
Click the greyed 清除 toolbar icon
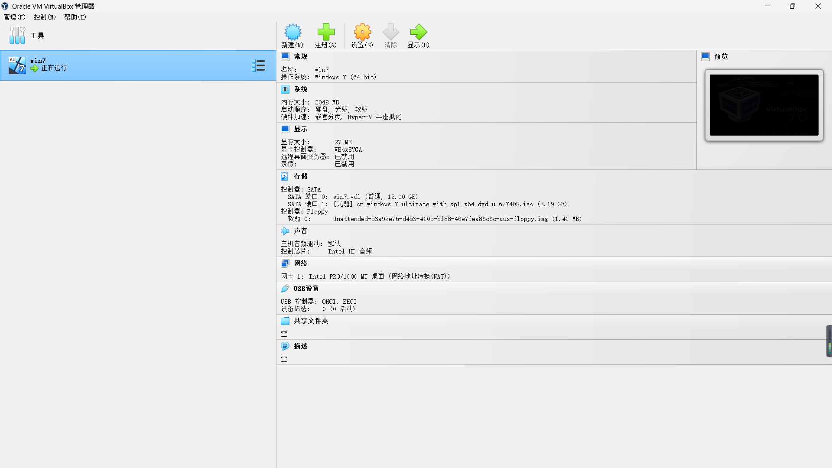tap(390, 32)
